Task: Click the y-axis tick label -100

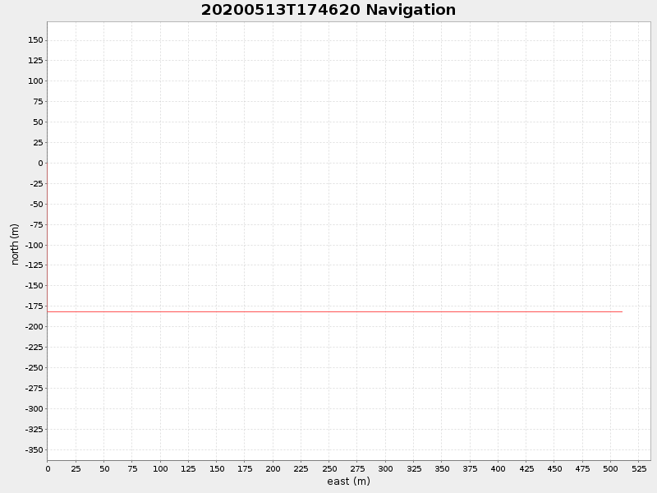Action: pyautogui.click(x=34, y=245)
